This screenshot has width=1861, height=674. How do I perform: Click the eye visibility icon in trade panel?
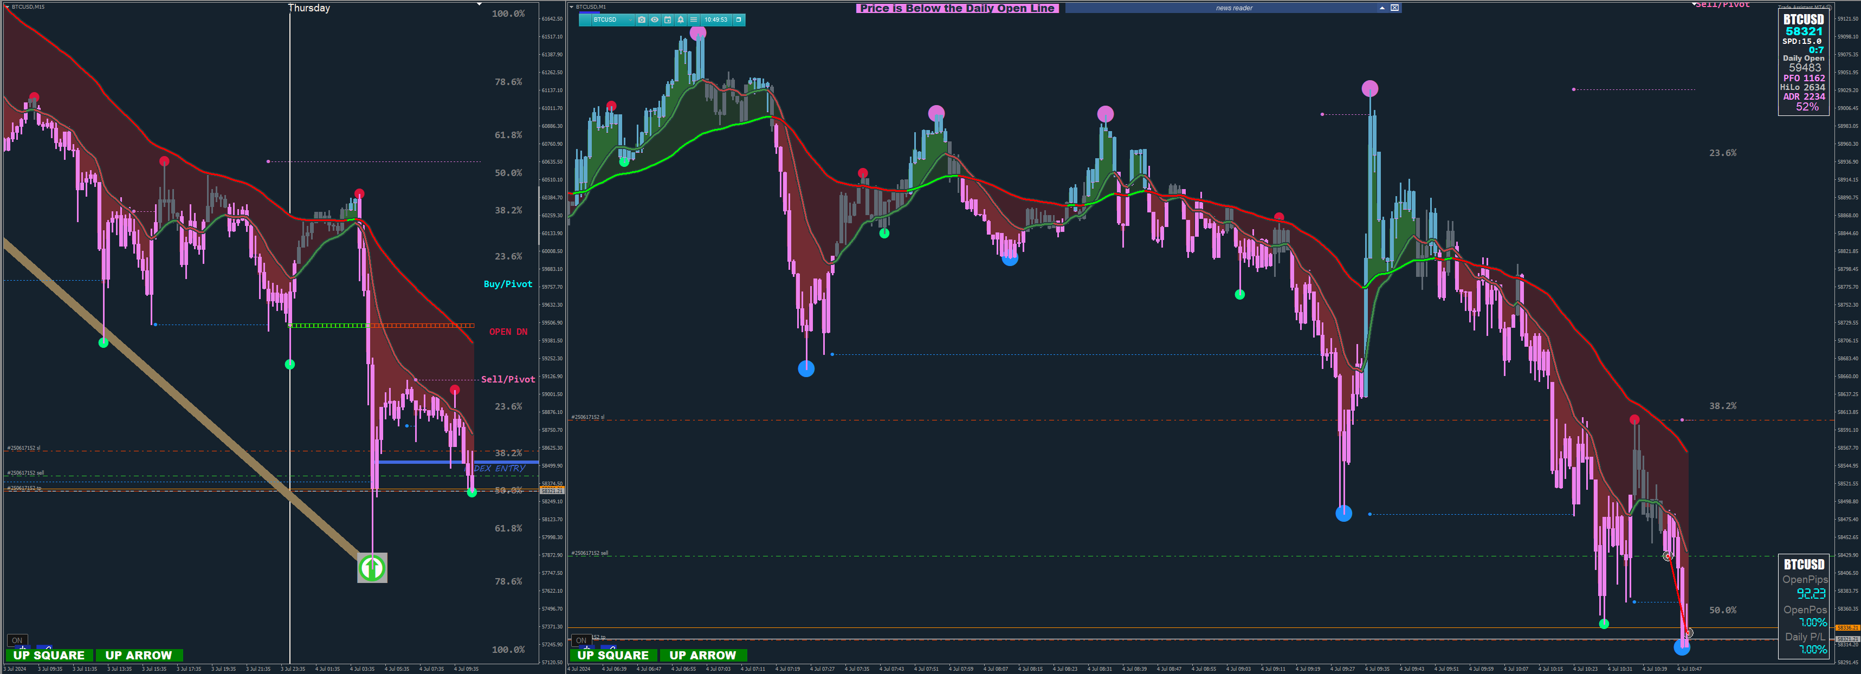pos(655,20)
